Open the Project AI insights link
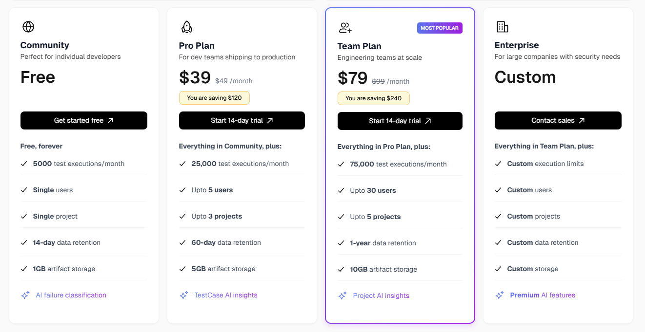This screenshot has width=645, height=332. pos(381,295)
